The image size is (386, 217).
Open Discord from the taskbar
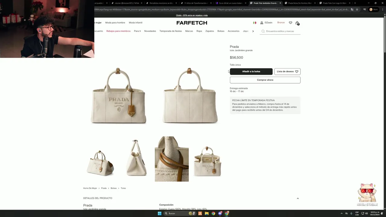[220, 213]
